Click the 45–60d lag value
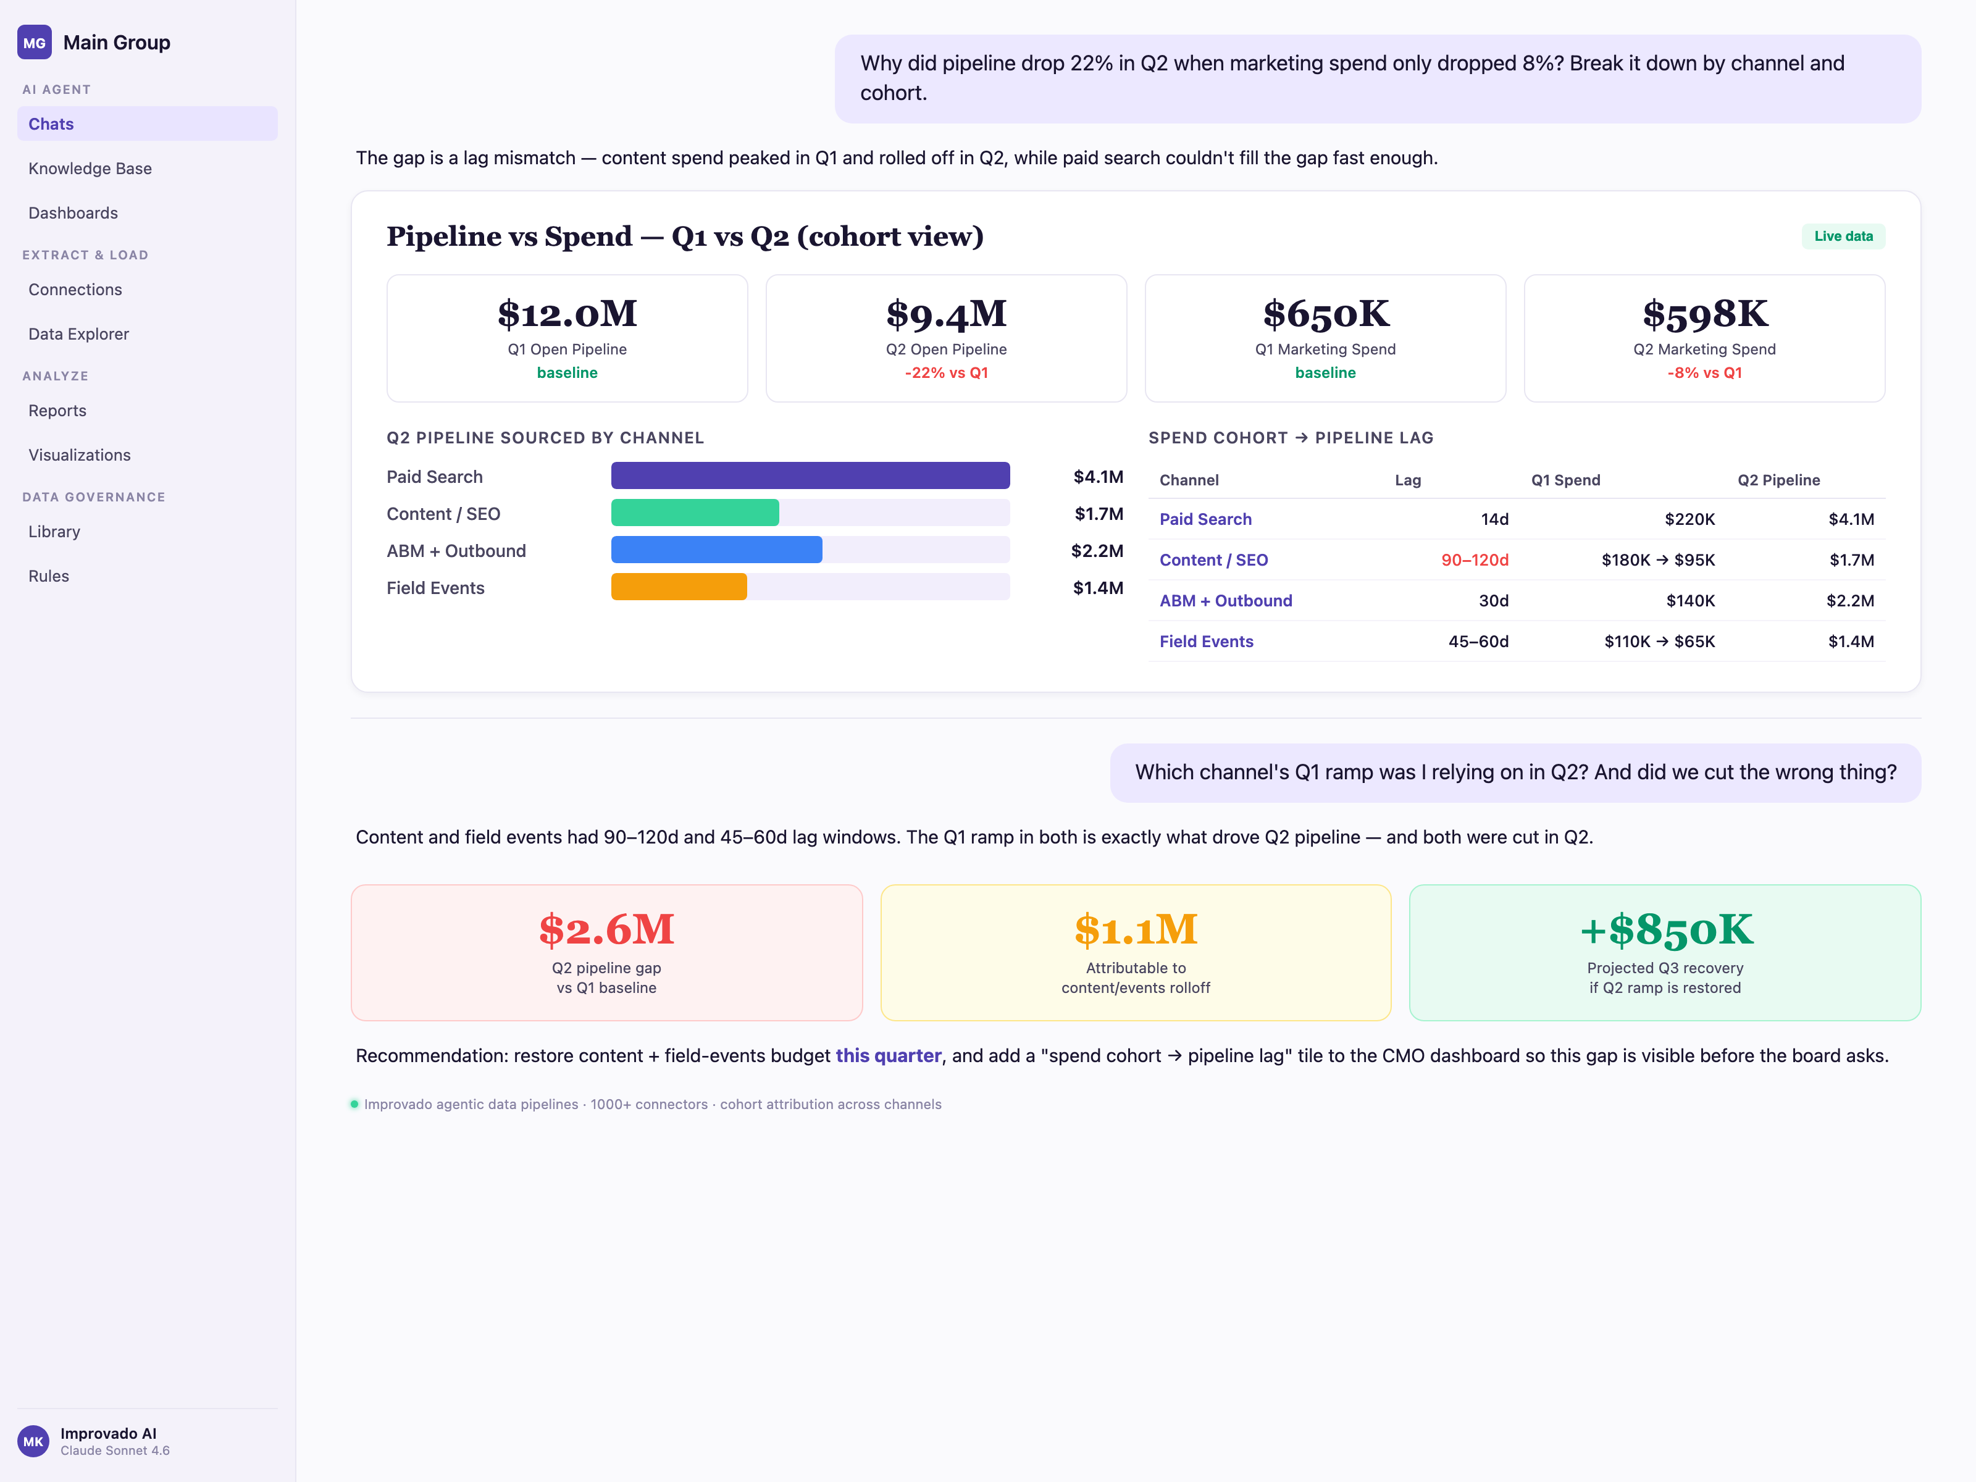1976x1482 pixels. click(x=1478, y=642)
